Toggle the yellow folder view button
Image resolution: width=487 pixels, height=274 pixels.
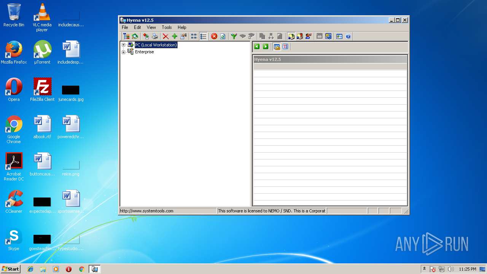click(291, 36)
